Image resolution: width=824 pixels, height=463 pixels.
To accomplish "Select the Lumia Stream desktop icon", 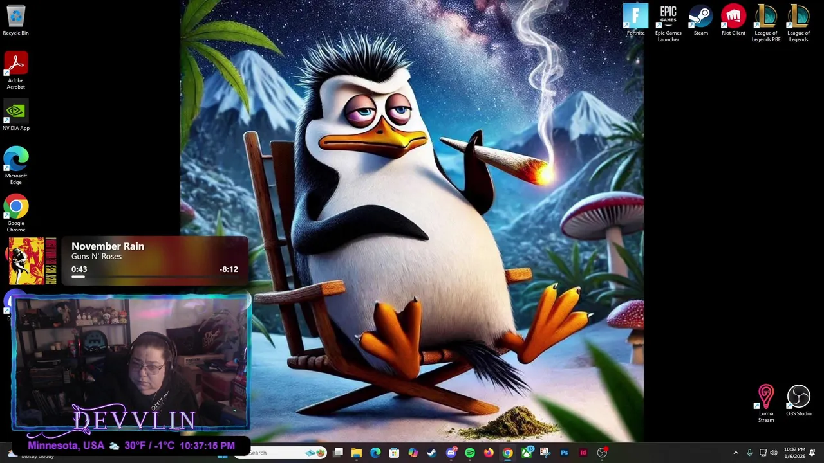I will pos(766,404).
